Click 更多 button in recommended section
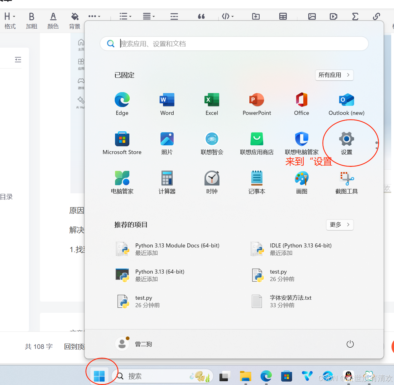This screenshot has width=394, height=385. click(x=340, y=225)
